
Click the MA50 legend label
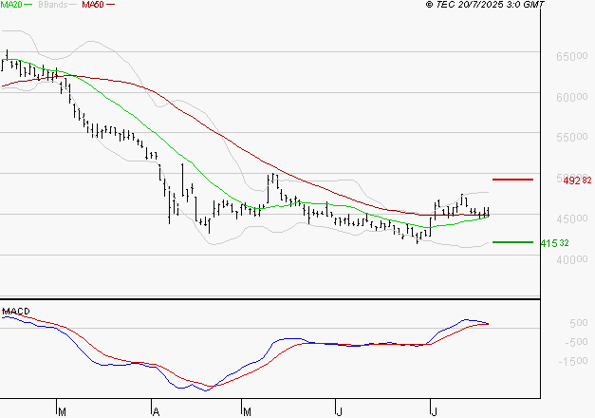tap(93, 6)
